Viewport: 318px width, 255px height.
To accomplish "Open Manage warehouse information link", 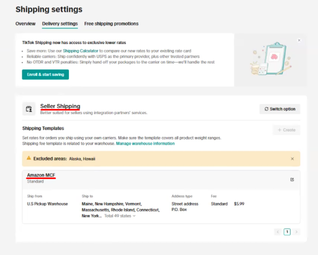I will pos(145,143).
